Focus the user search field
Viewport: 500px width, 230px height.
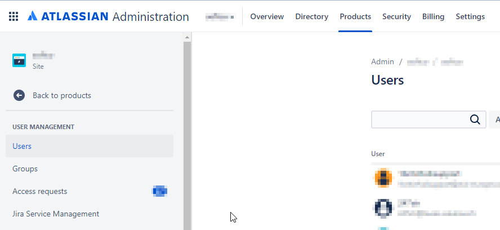428,120
